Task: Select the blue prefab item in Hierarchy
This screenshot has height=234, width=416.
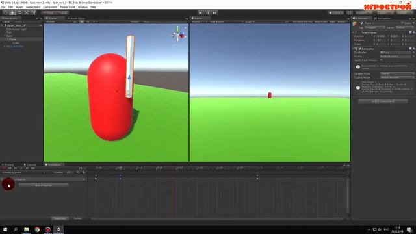Action: (15, 46)
